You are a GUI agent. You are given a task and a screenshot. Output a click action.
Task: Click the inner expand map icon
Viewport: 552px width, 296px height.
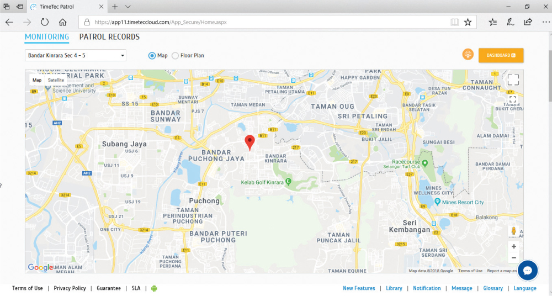pyautogui.click(x=513, y=99)
